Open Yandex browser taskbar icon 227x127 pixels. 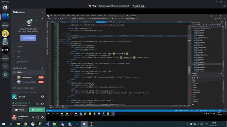click(x=33, y=124)
